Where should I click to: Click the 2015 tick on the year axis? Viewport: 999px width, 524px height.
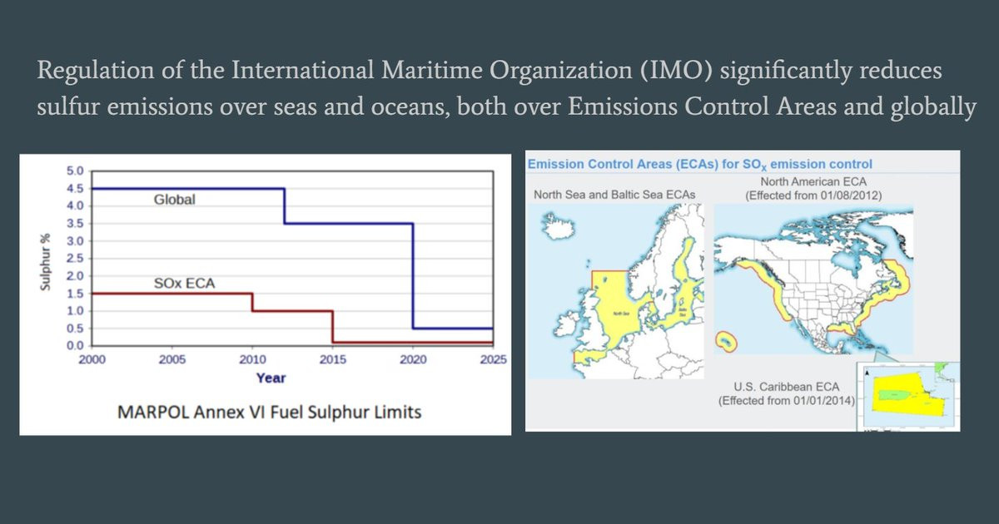333,360
